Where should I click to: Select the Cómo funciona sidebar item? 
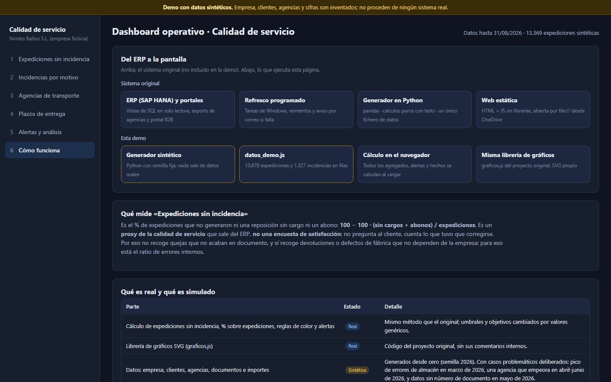click(50, 150)
